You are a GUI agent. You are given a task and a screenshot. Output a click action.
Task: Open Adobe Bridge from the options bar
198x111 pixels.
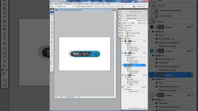[x=134, y=6]
